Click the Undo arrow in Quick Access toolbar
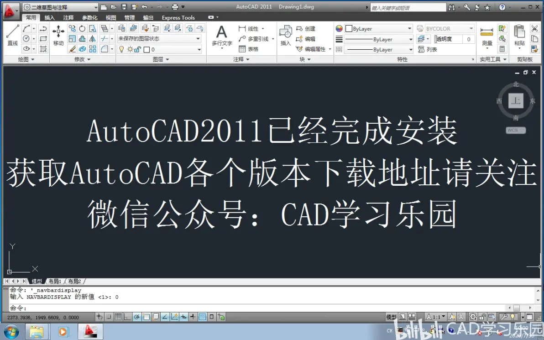Viewport: 544px width, 340px height. click(144, 7)
